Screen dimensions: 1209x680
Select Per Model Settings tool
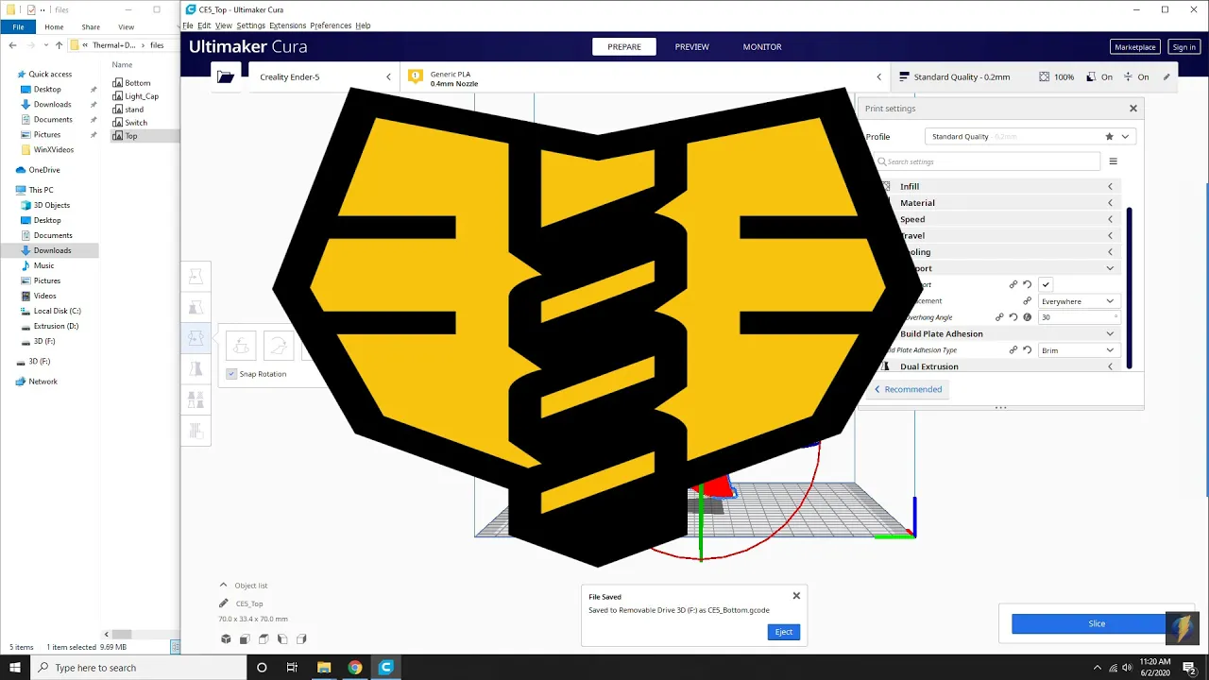[196, 400]
